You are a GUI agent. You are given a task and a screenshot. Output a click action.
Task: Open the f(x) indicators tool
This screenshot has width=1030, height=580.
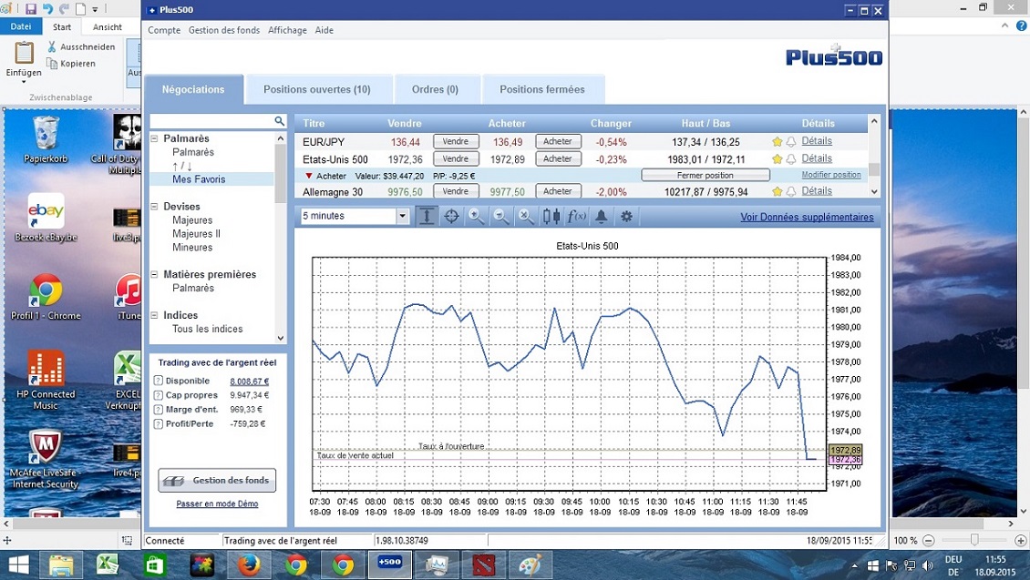(578, 216)
